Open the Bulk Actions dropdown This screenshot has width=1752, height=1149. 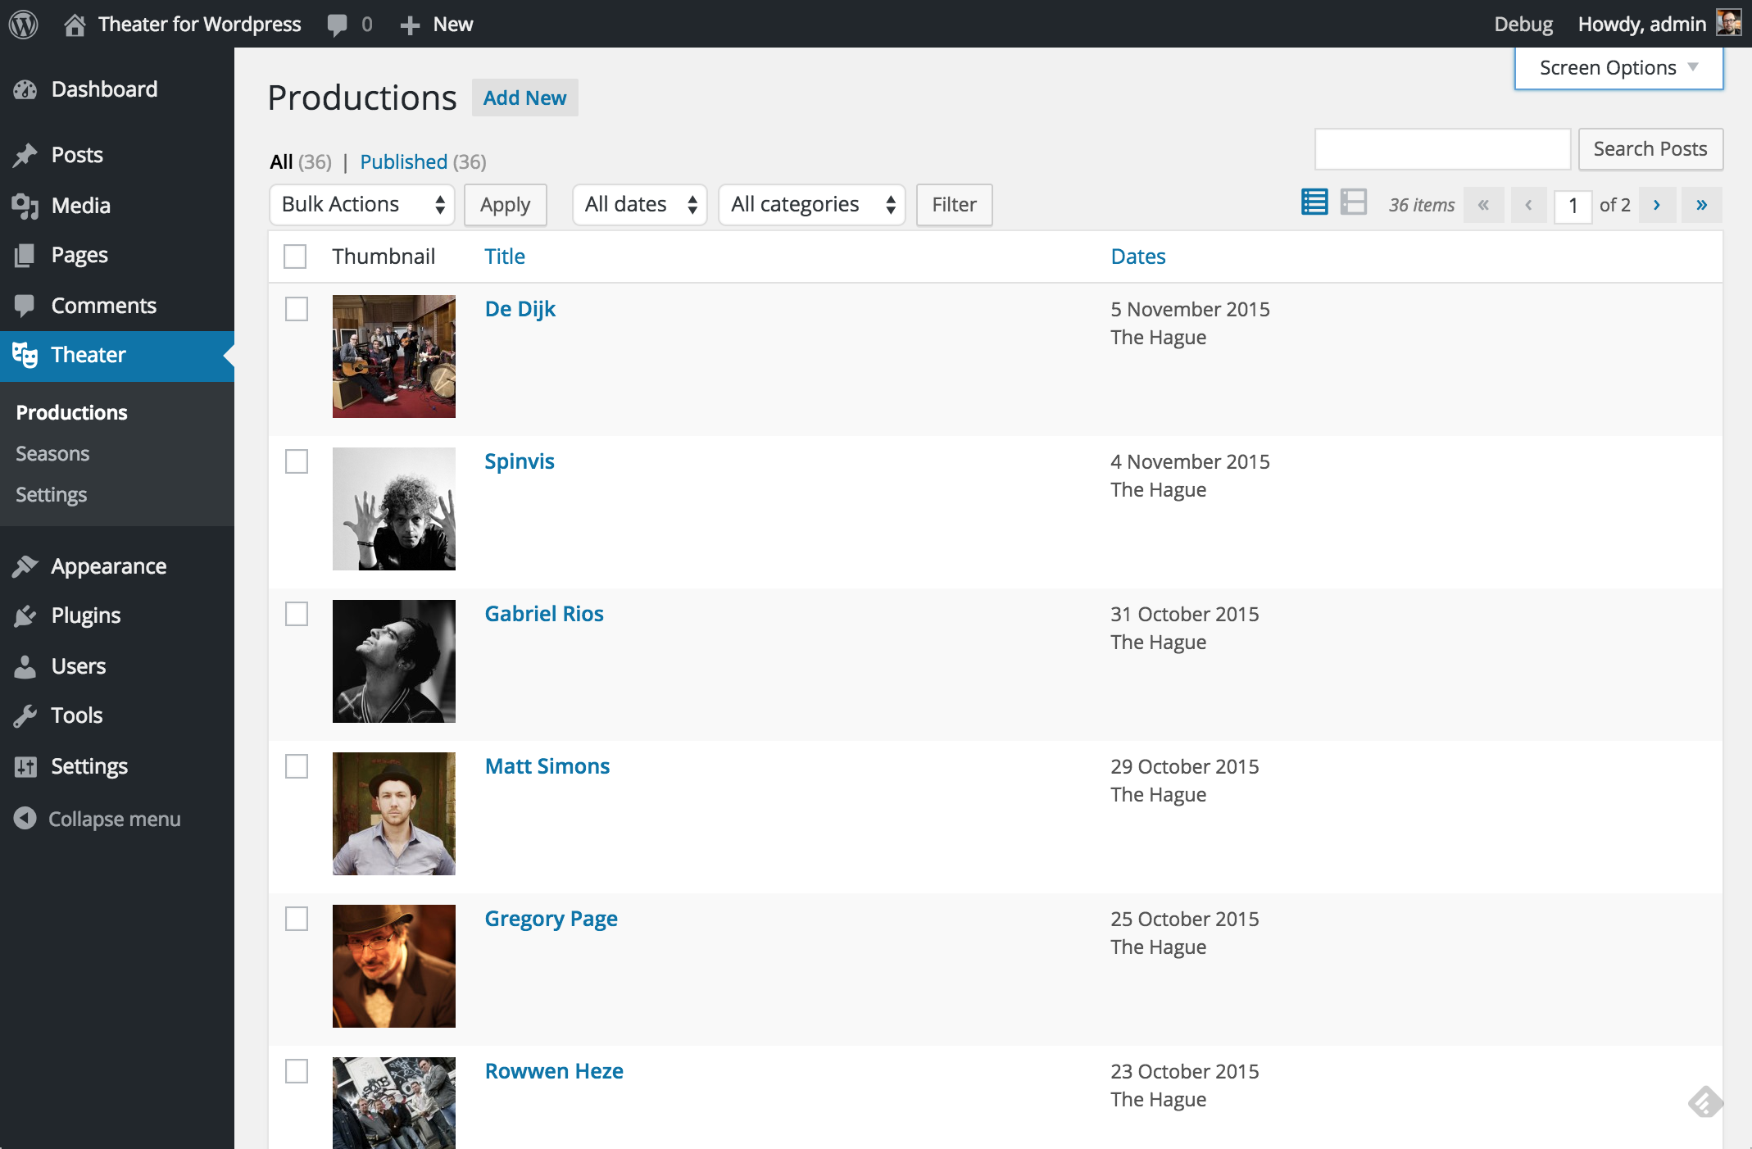[362, 205]
